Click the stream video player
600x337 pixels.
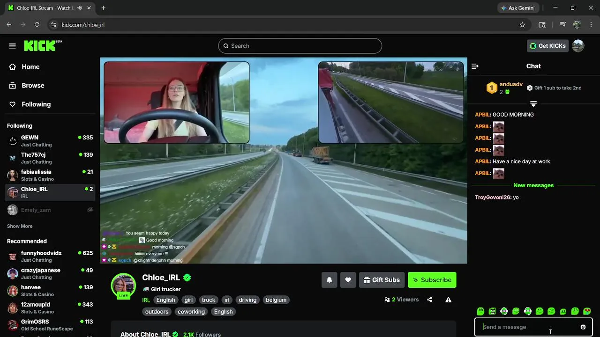(x=284, y=161)
